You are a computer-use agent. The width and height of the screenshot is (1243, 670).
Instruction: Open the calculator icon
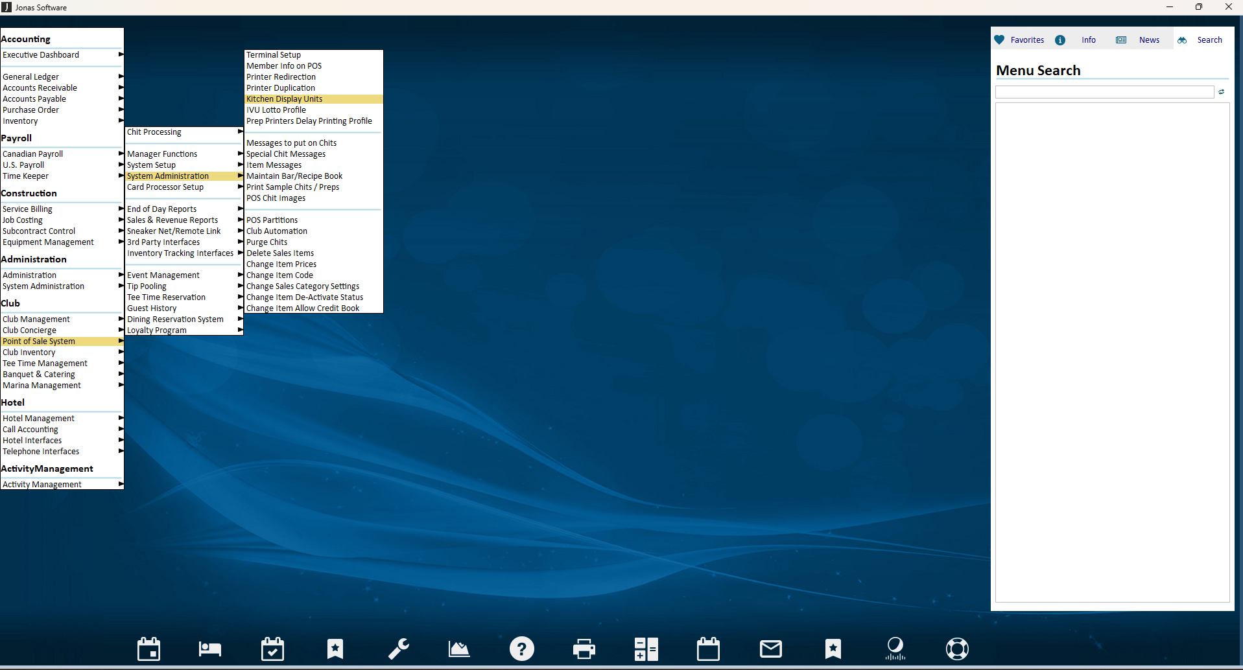646,649
